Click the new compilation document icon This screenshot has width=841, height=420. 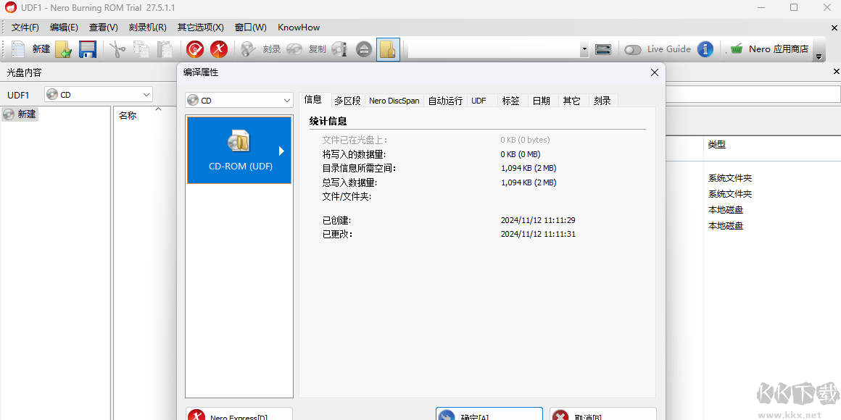[18, 49]
